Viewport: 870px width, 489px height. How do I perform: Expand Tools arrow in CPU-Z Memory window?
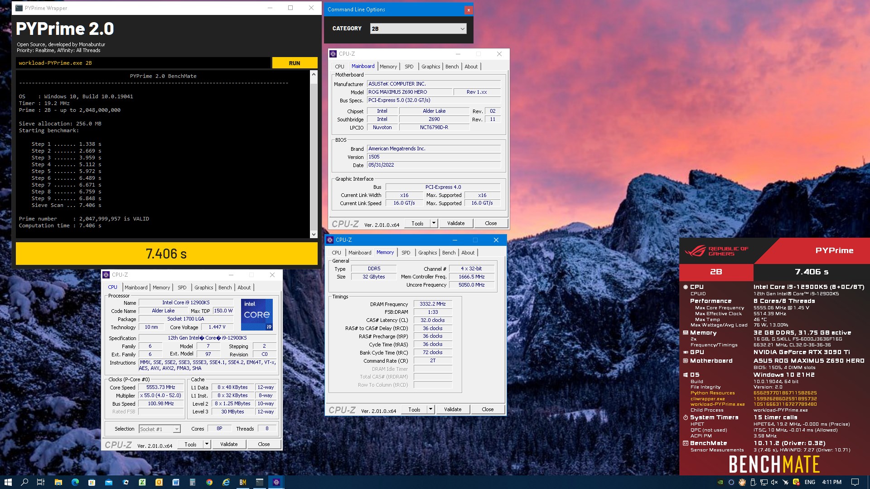pos(430,409)
